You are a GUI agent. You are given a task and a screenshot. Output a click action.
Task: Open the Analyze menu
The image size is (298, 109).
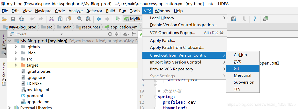coord(76,11)
